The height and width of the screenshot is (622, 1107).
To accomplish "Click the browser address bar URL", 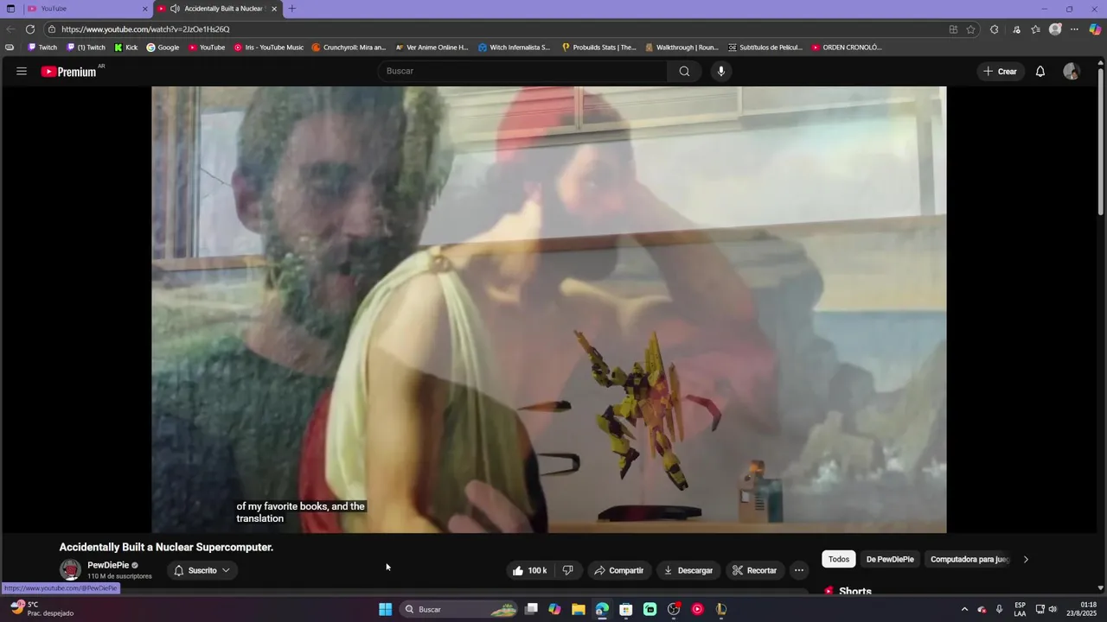I will [x=145, y=29].
